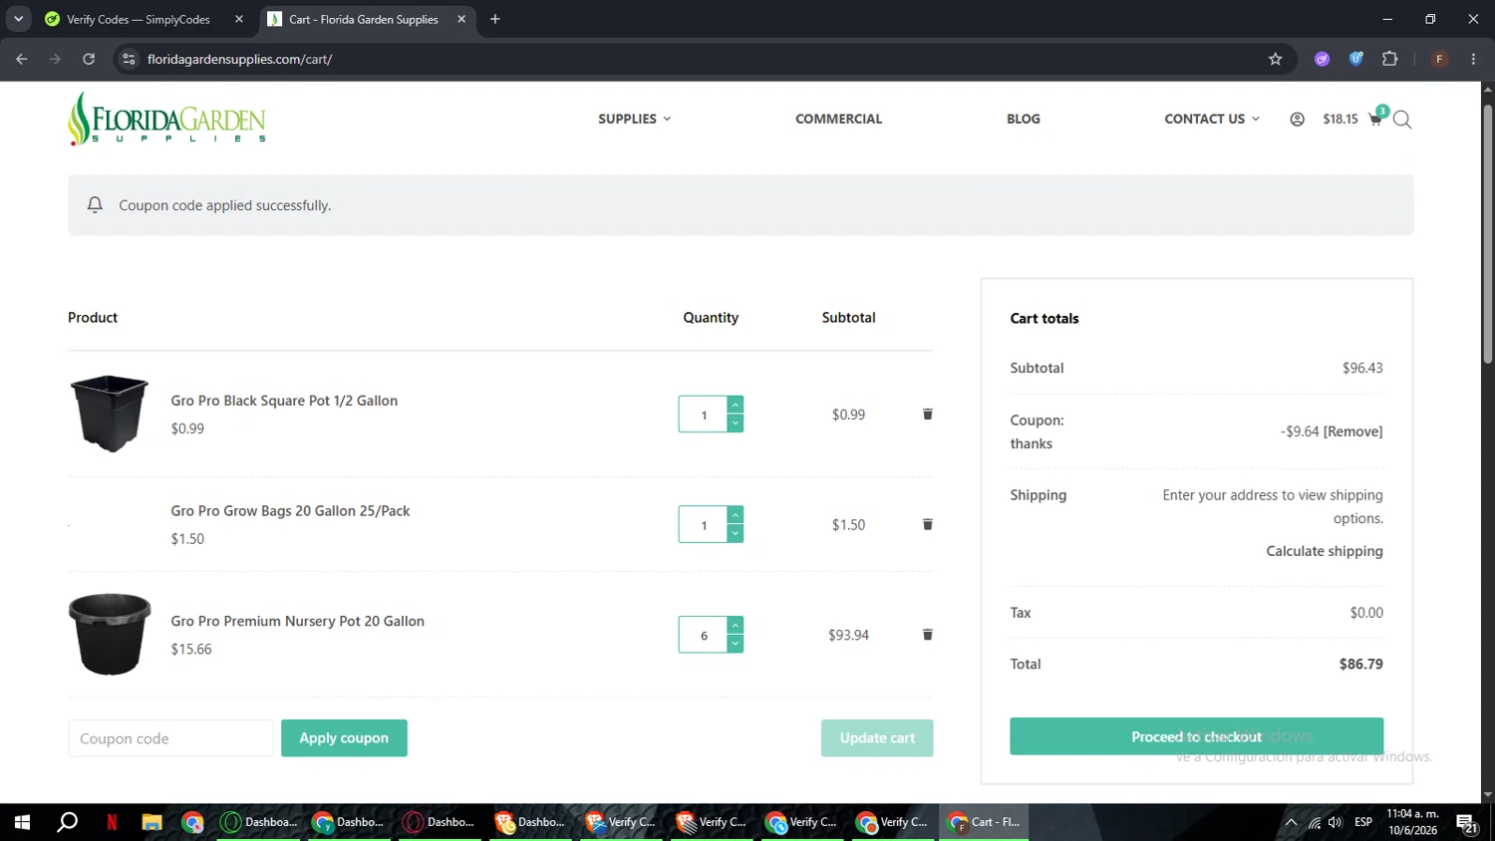Open the user account icon

[1297, 119]
